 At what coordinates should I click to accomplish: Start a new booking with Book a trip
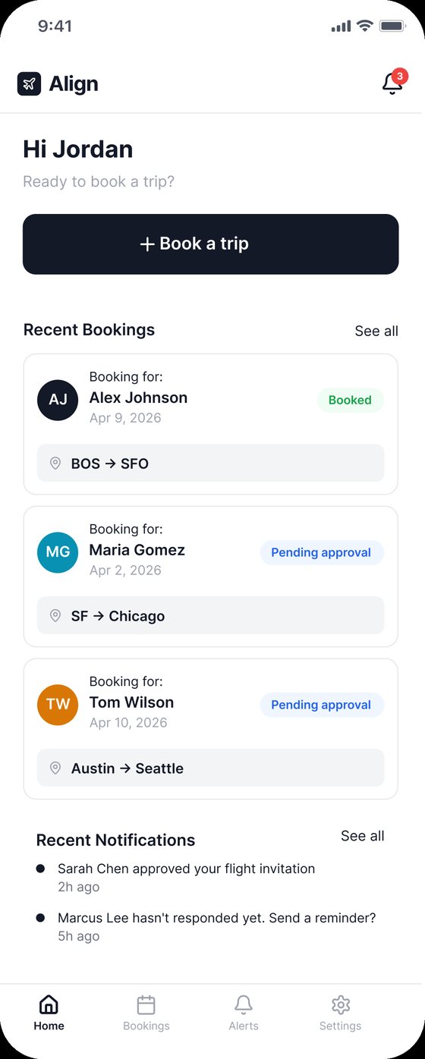(211, 244)
